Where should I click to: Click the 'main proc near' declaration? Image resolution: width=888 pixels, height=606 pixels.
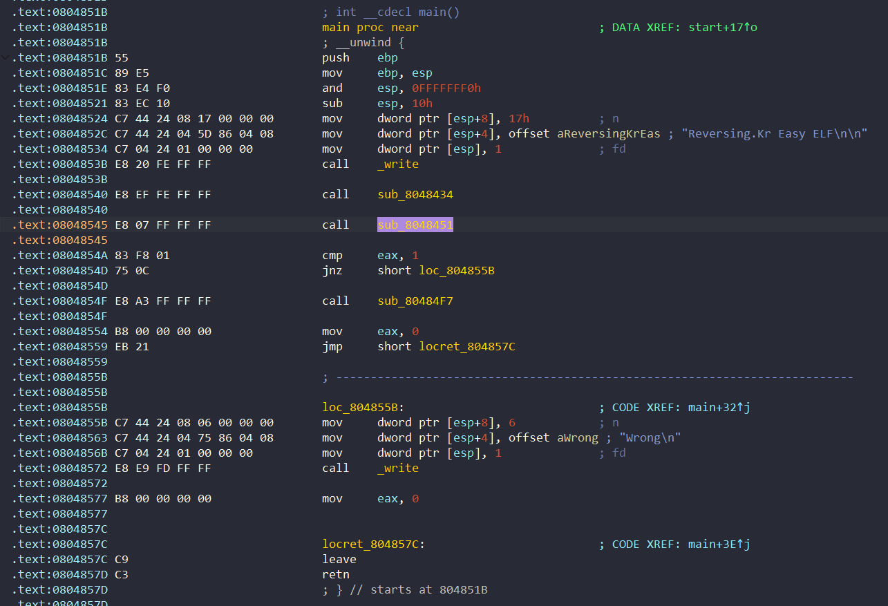coord(370,27)
